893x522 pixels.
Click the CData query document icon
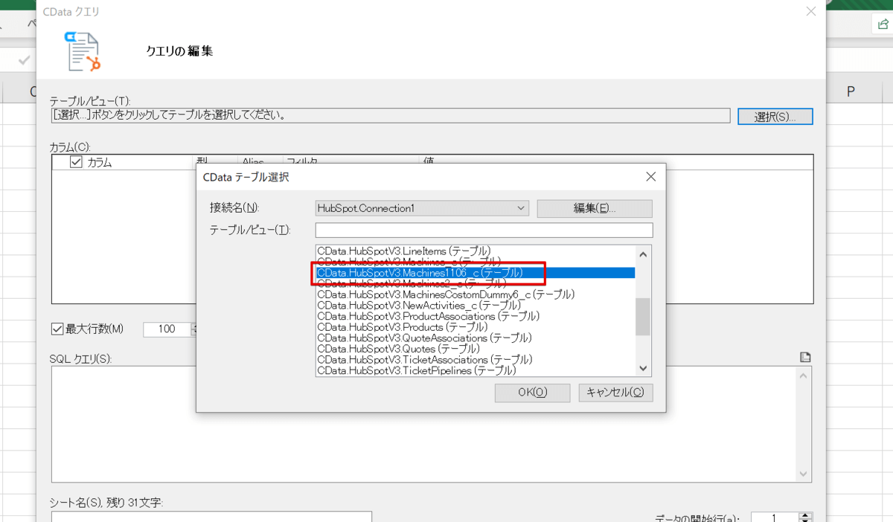pyautogui.click(x=83, y=51)
